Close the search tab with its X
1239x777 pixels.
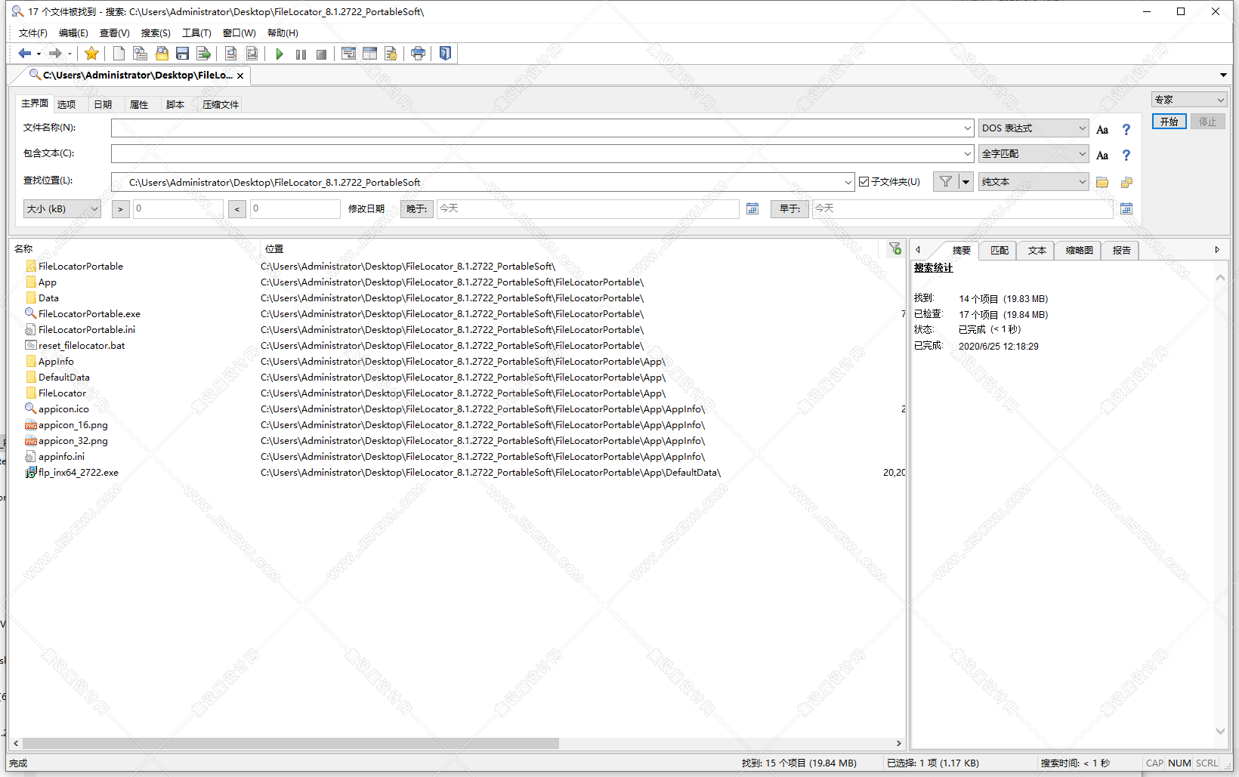[x=240, y=76]
